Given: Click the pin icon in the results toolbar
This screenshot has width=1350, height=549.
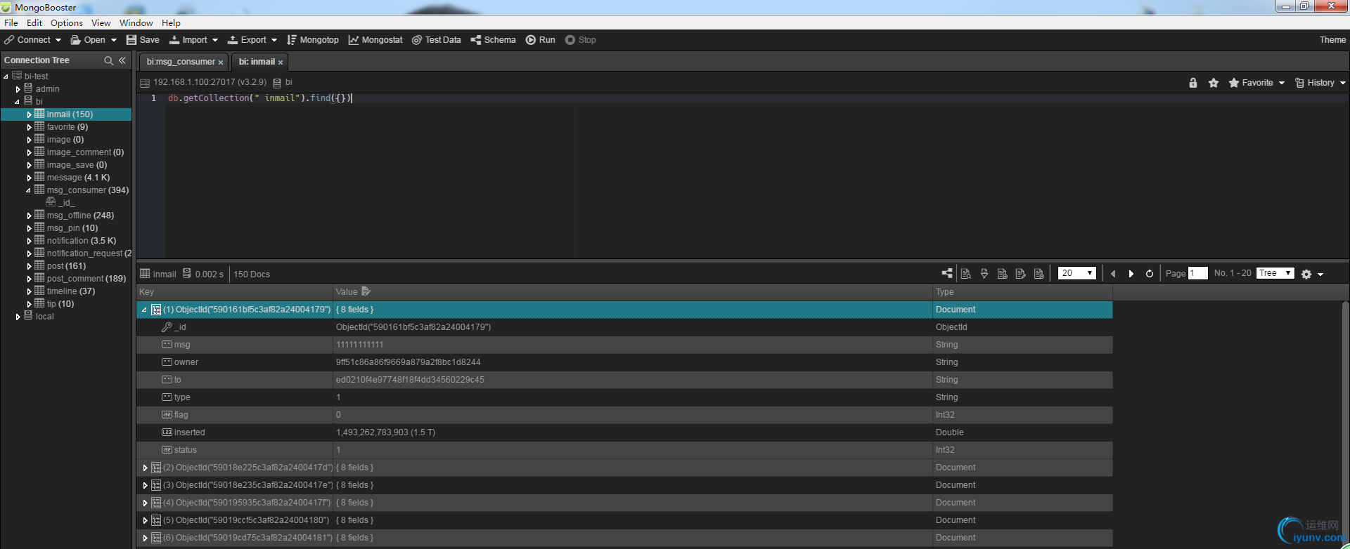Looking at the screenshot, I should click(984, 274).
